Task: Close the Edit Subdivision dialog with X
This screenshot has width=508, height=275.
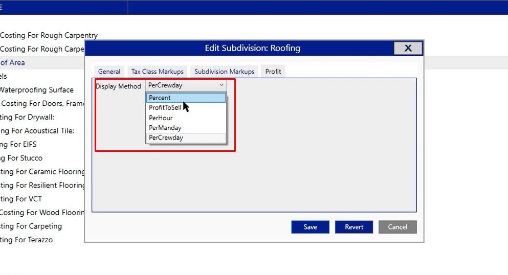Action: (x=408, y=48)
